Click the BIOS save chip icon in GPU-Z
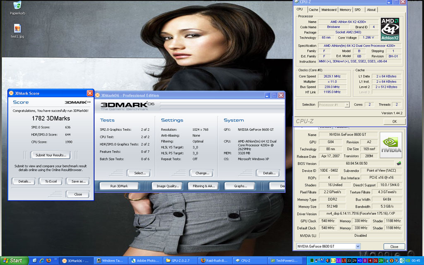The width and height of the screenshot is (424, 265). pyautogui.click(x=399, y=163)
